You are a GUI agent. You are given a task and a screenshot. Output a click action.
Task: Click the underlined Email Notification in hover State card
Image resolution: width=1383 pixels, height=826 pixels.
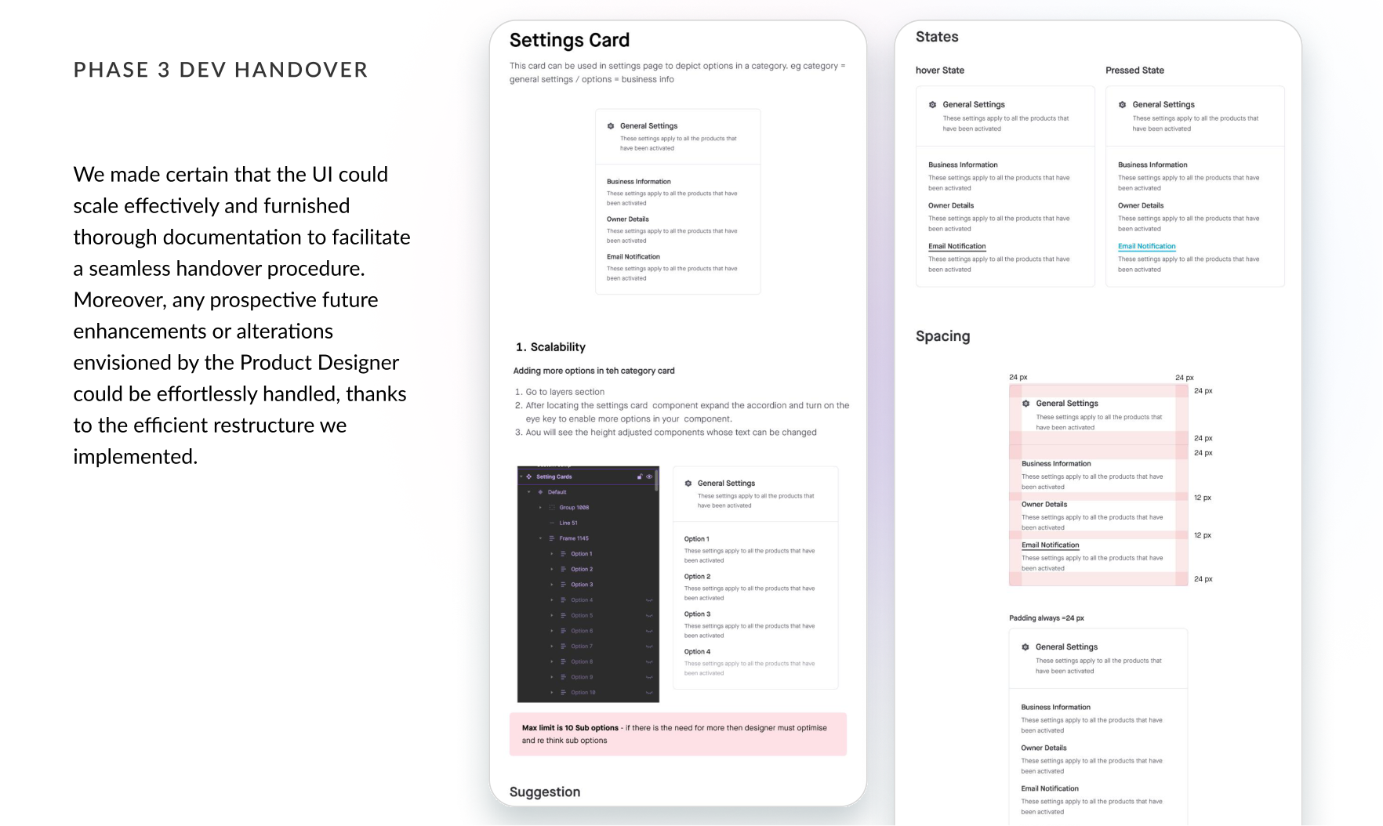(x=957, y=246)
